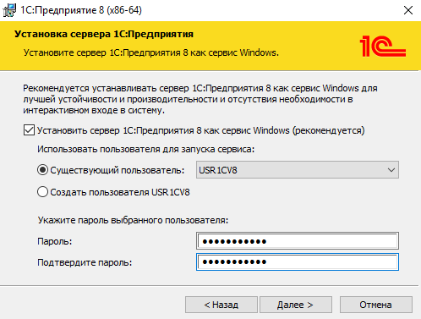Click the Укажите пароль выбранного пользователя label

(133, 220)
